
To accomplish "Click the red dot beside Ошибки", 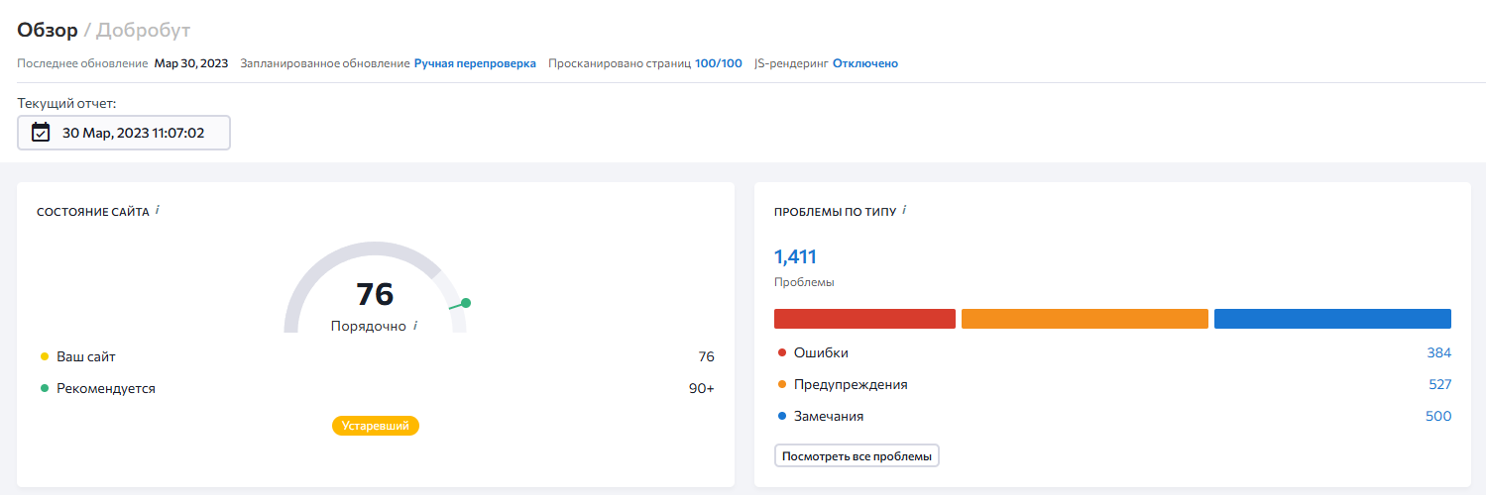I will pos(782,353).
